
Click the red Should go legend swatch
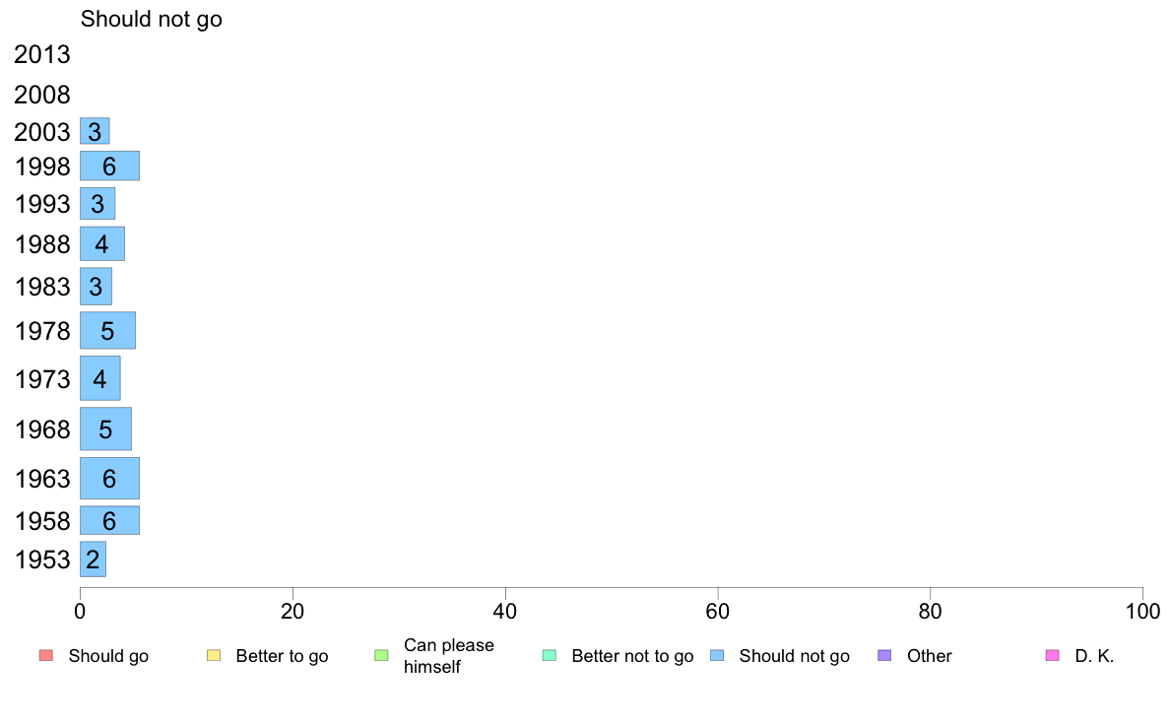(46, 656)
